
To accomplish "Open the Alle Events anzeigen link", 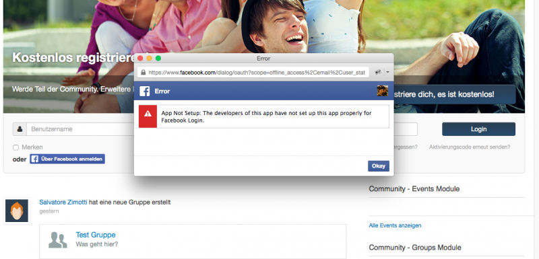I will coord(395,225).
